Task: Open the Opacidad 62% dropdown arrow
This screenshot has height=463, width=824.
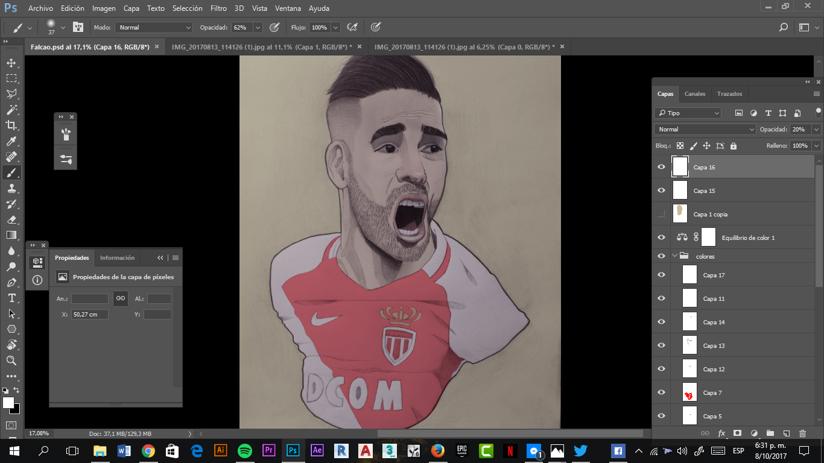Action: [258, 27]
